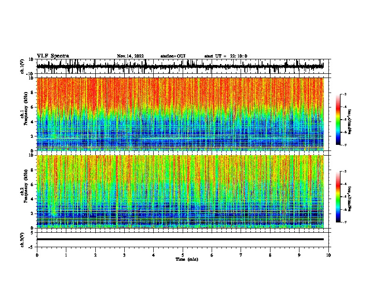The width and height of the screenshot is (370, 286).
Task: Click the ch.1 spectrogram color bar
Action: (338, 120)
